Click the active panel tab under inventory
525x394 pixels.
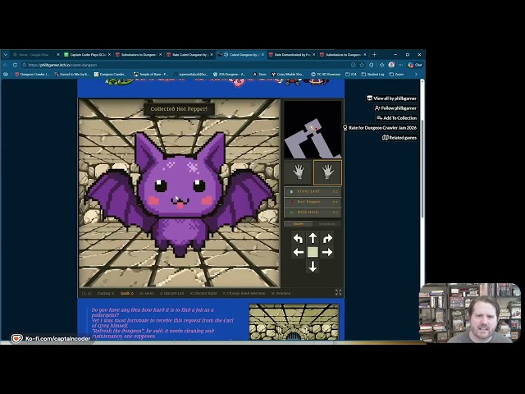coord(299,223)
